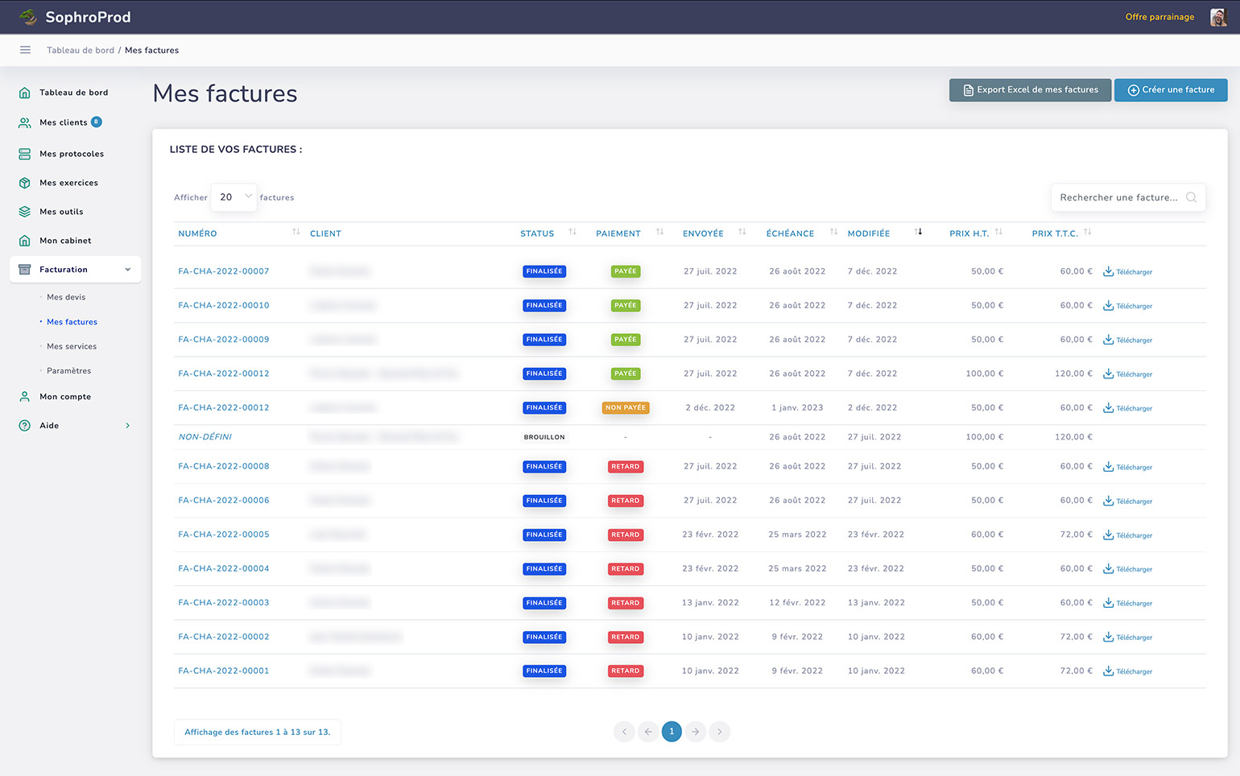Click the hamburger menu icon
The image size is (1240, 776).
pyautogui.click(x=25, y=50)
